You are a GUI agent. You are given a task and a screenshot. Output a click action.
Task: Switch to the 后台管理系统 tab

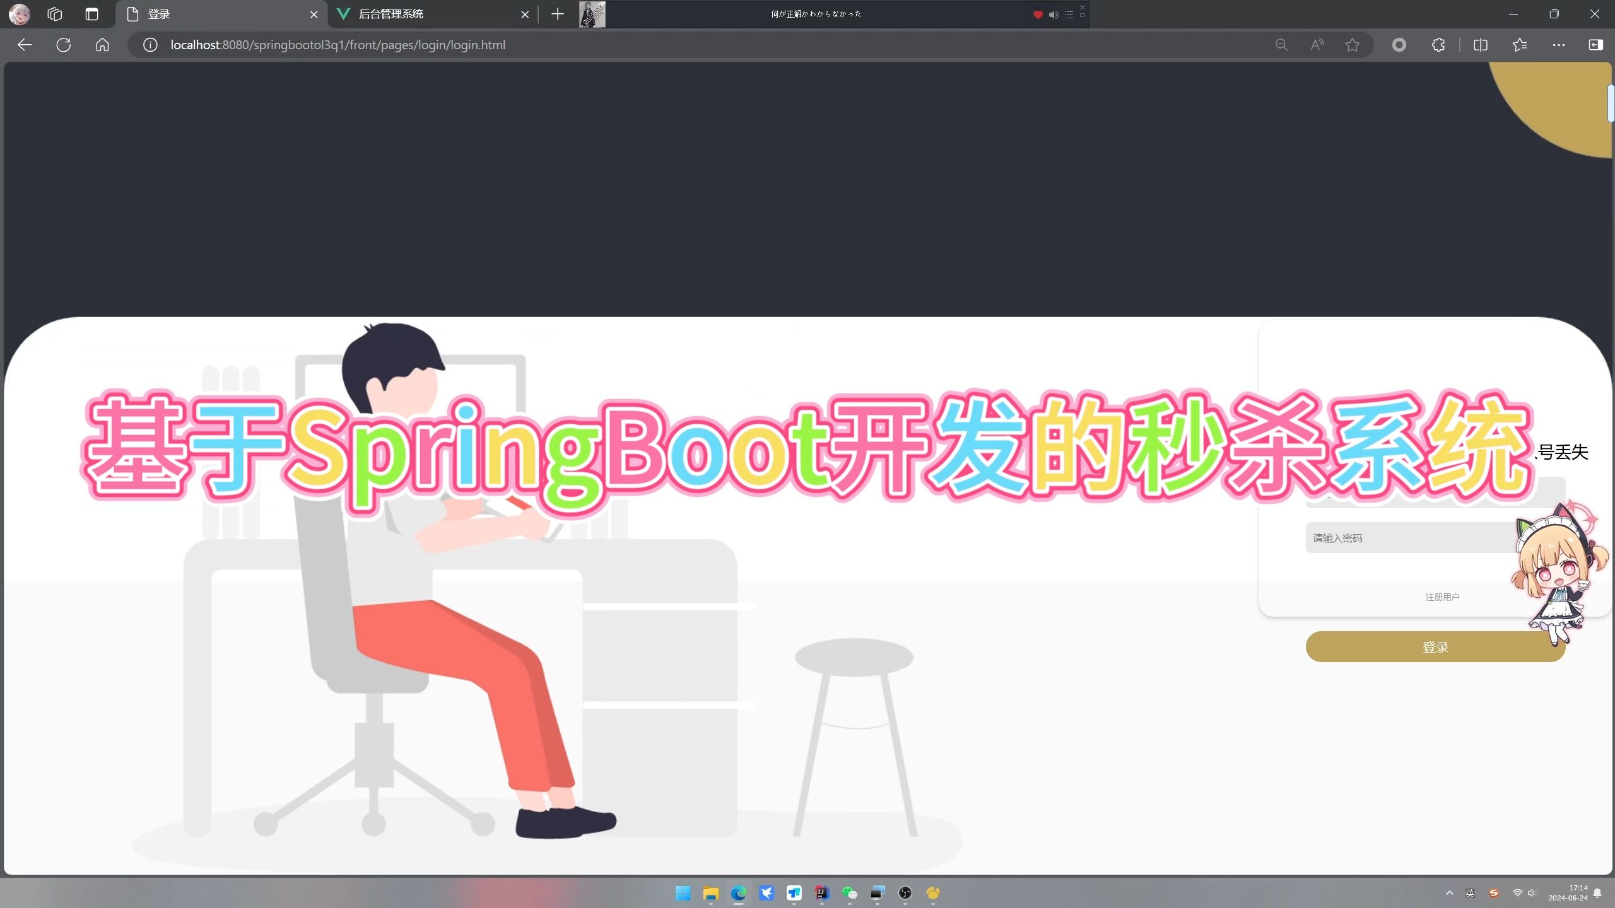[x=433, y=14]
